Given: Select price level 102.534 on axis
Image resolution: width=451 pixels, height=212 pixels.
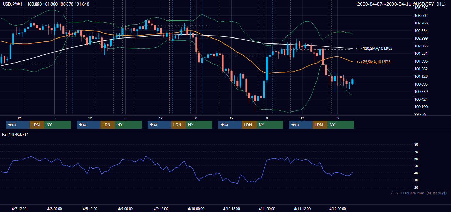Looking at the screenshot, I should [421, 31].
